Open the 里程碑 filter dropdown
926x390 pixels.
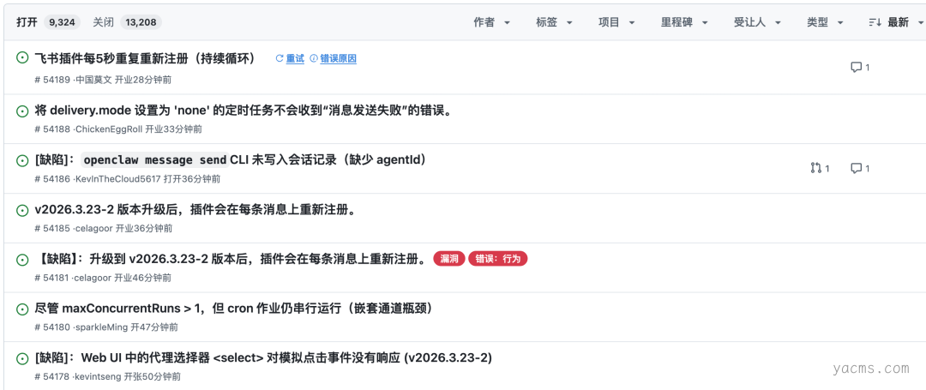pos(682,22)
